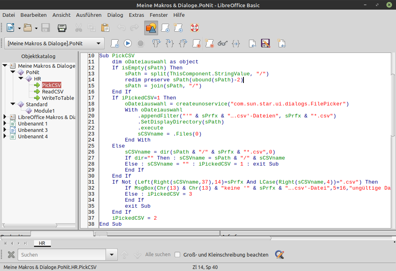Screen dimensions: 396x271
Task: Collapse the Standard library node
Action: 13,104
